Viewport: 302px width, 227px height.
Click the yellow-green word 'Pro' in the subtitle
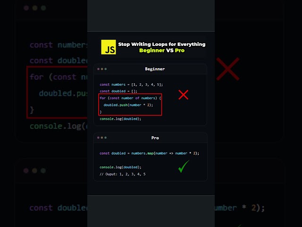click(180, 51)
